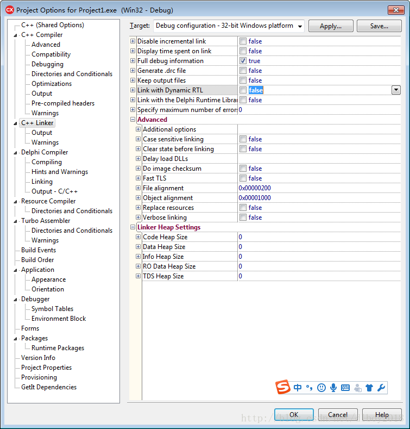The width and height of the screenshot is (410, 429).
Task: Check Link with Dynamic RTL checkbox
Action: click(x=243, y=90)
